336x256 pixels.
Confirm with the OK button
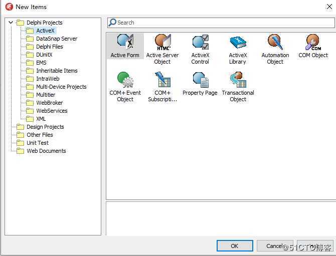[235, 245]
